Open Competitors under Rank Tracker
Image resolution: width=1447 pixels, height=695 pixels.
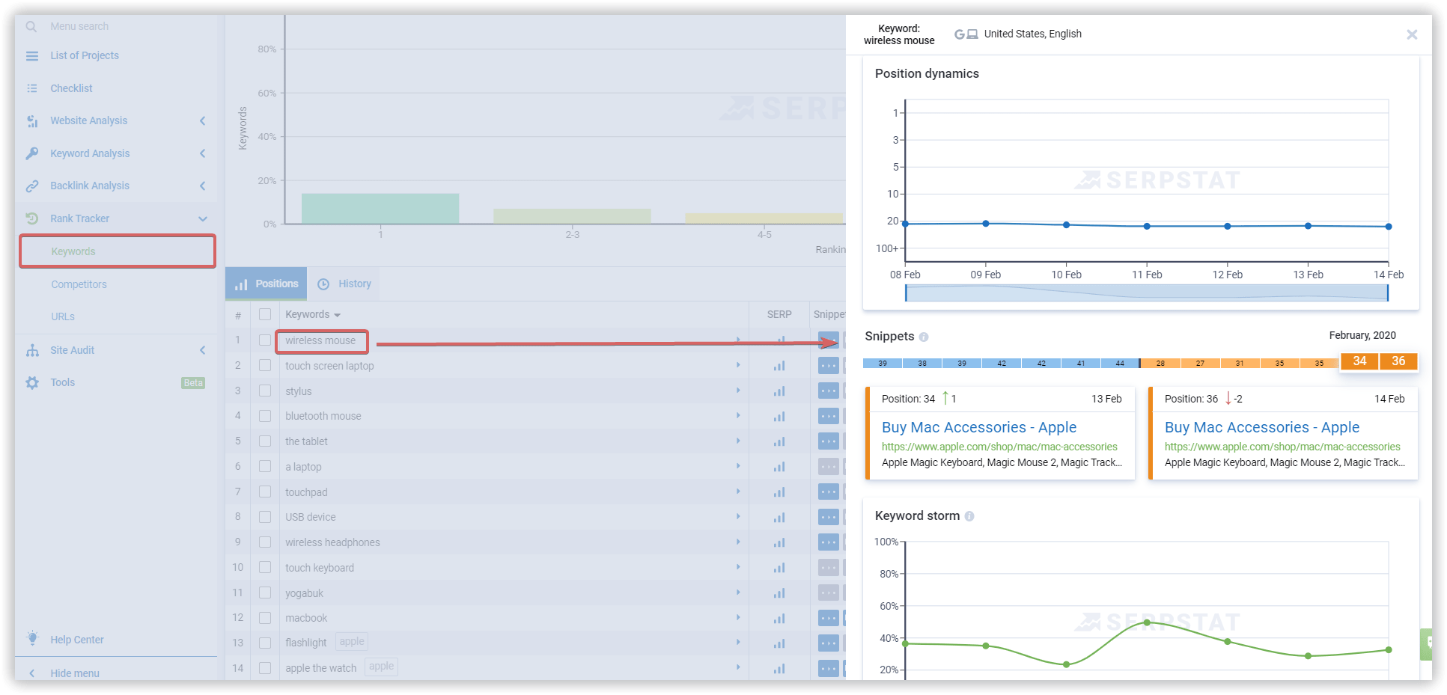click(x=79, y=284)
